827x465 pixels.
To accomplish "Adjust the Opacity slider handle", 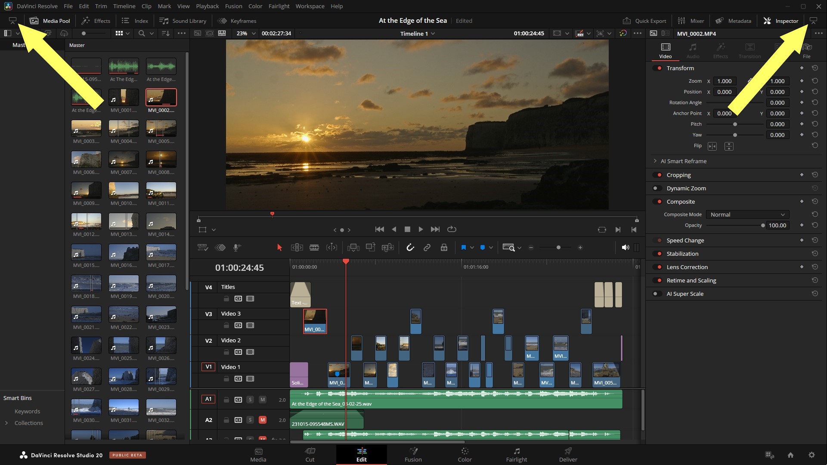I will click(763, 225).
